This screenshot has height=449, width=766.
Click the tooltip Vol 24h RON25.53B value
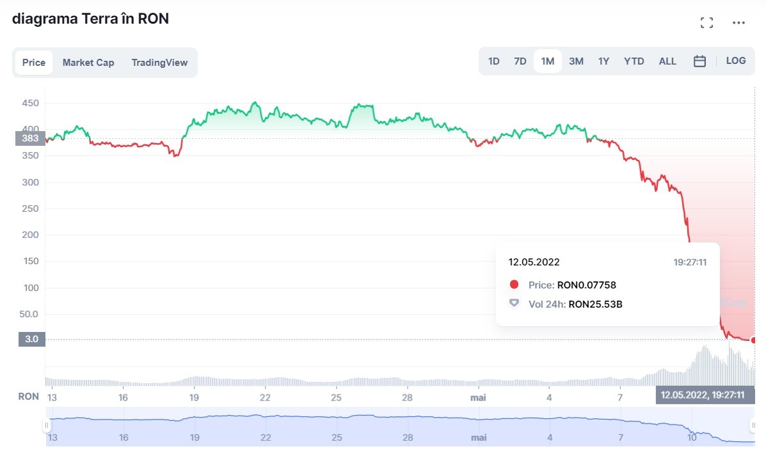tap(596, 304)
